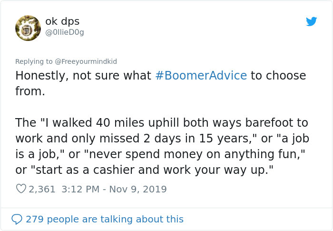
Task: Click the "never spend money on anything fun" quote
Action: click(x=195, y=154)
